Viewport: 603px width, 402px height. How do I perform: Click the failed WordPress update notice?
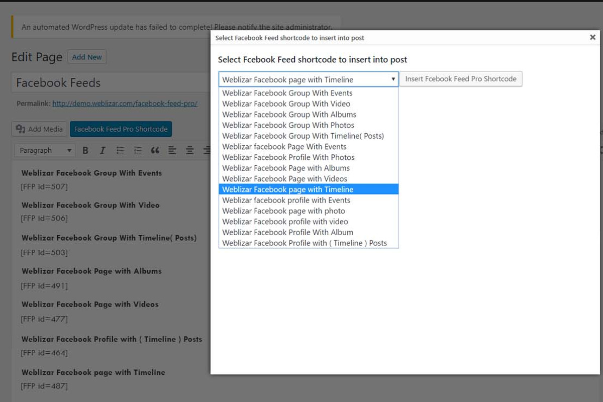click(176, 27)
